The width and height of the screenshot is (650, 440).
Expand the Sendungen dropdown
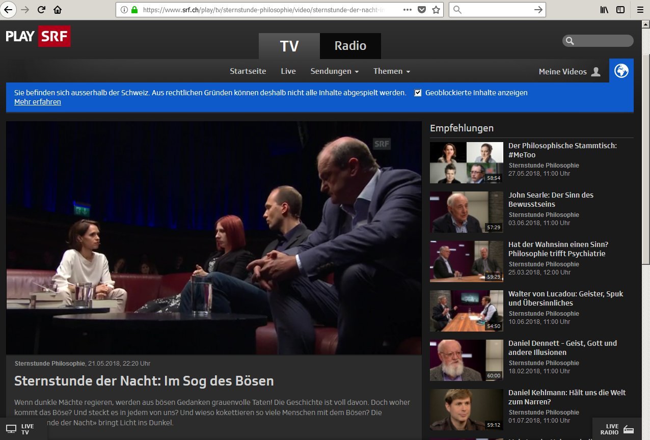[335, 71]
